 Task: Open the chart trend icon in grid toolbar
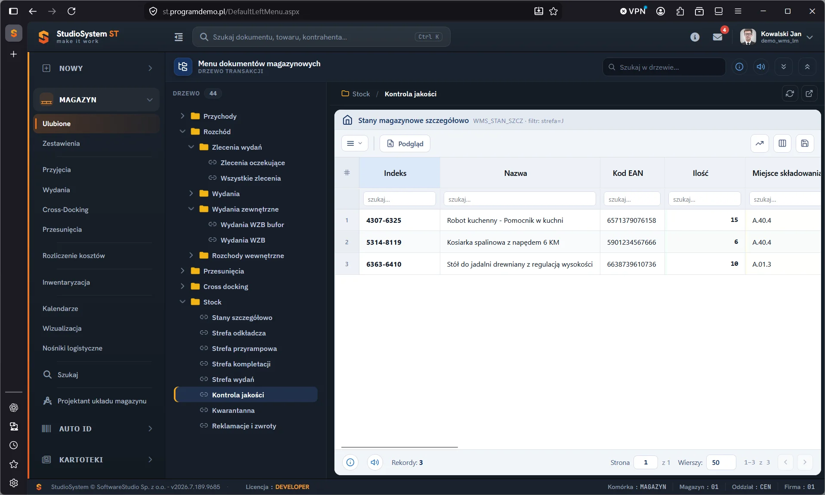tap(760, 143)
